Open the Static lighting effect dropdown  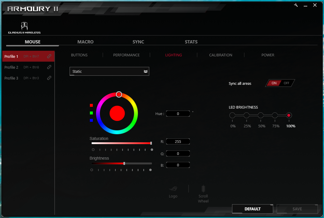point(109,71)
